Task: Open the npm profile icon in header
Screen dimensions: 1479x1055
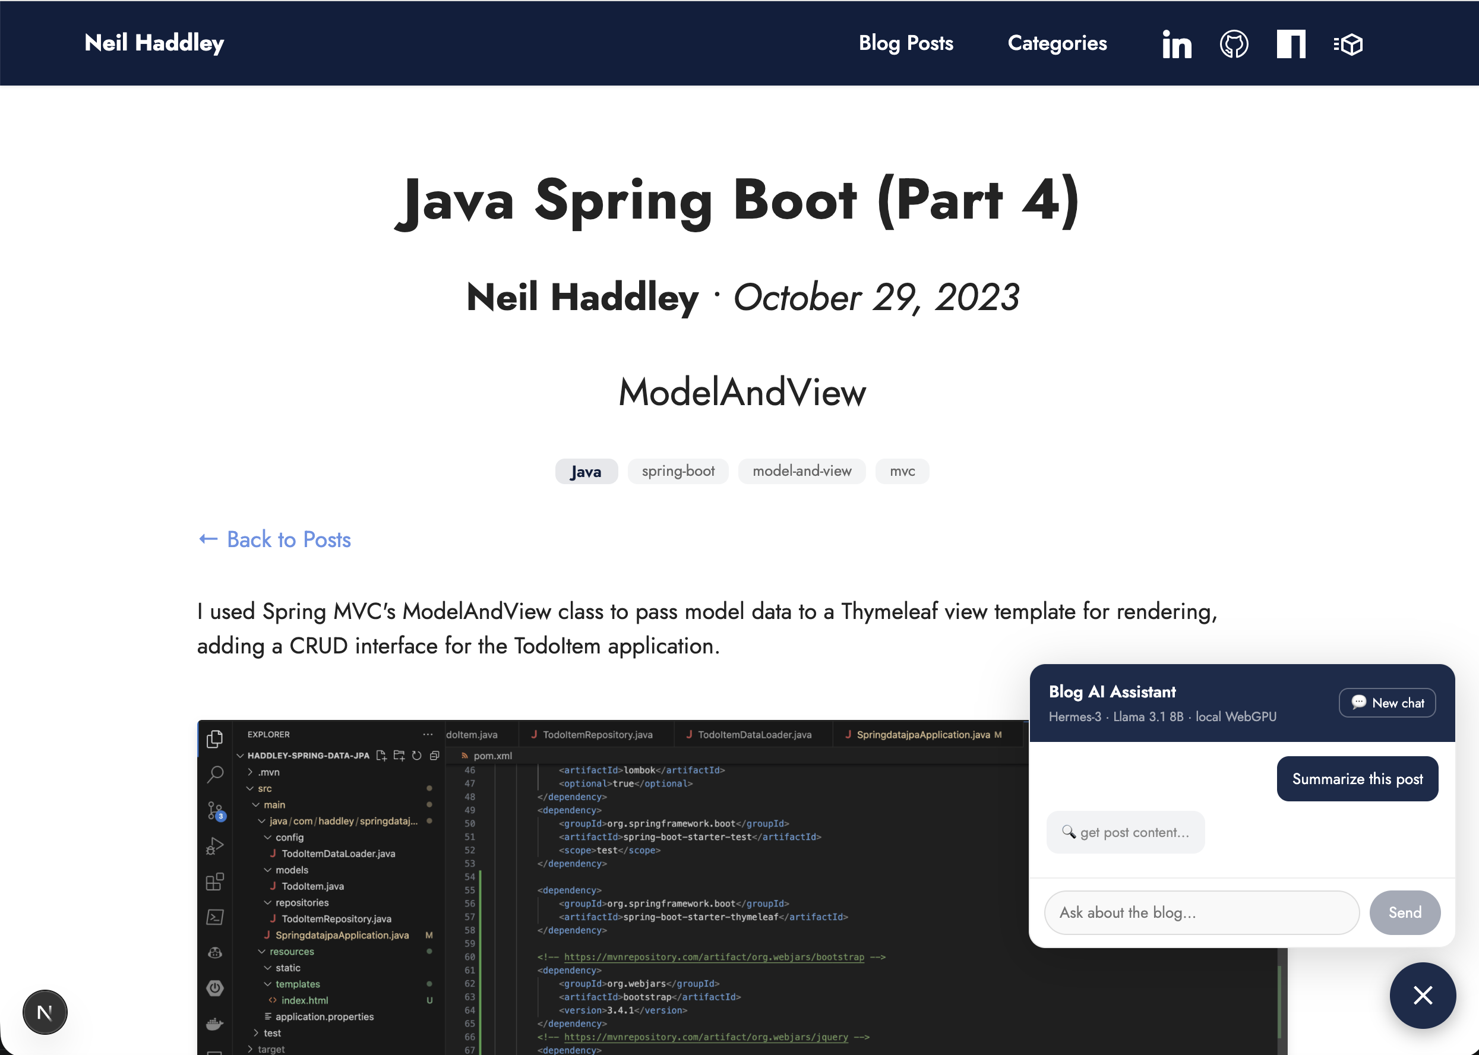Action: coord(1291,44)
